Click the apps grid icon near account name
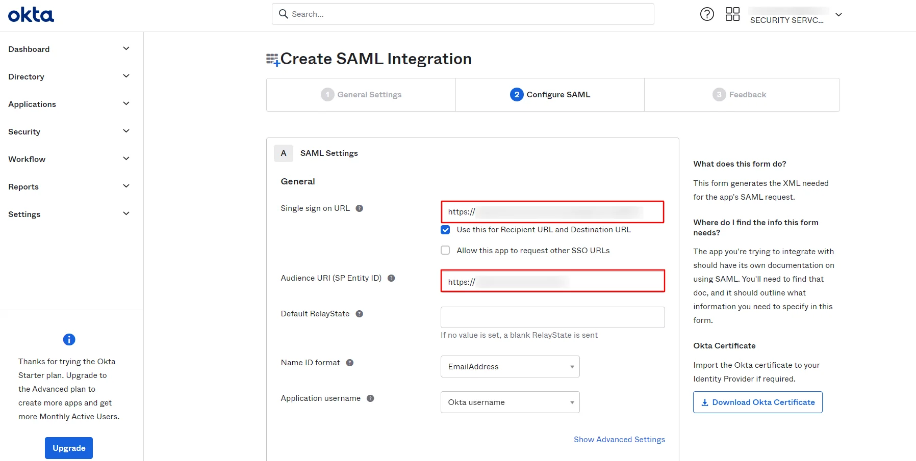 (x=732, y=14)
